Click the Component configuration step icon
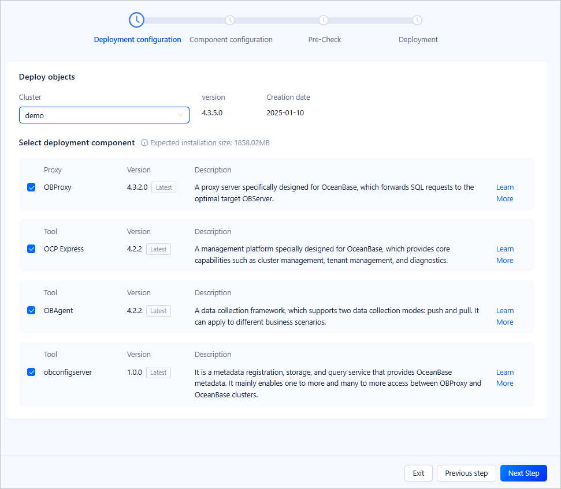The width and height of the screenshot is (561, 489). (230, 20)
